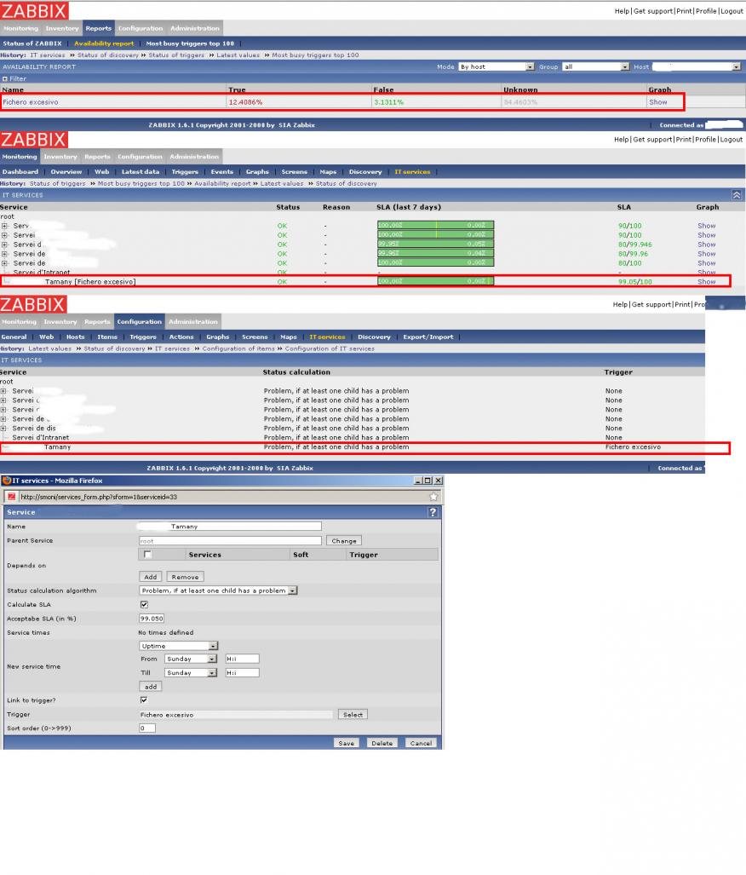Expand the Filter toggle icon in Availability Report
746x875 pixels.
pos(4,78)
